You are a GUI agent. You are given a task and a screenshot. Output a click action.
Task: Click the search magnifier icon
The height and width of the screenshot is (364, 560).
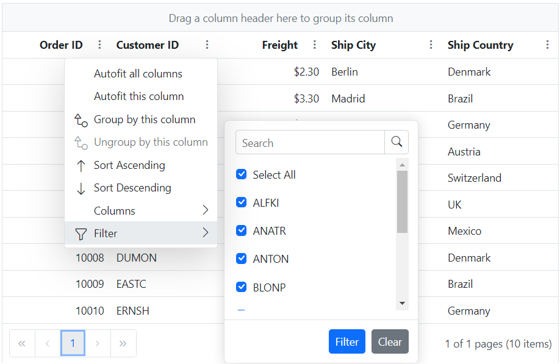pyautogui.click(x=397, y=142)
